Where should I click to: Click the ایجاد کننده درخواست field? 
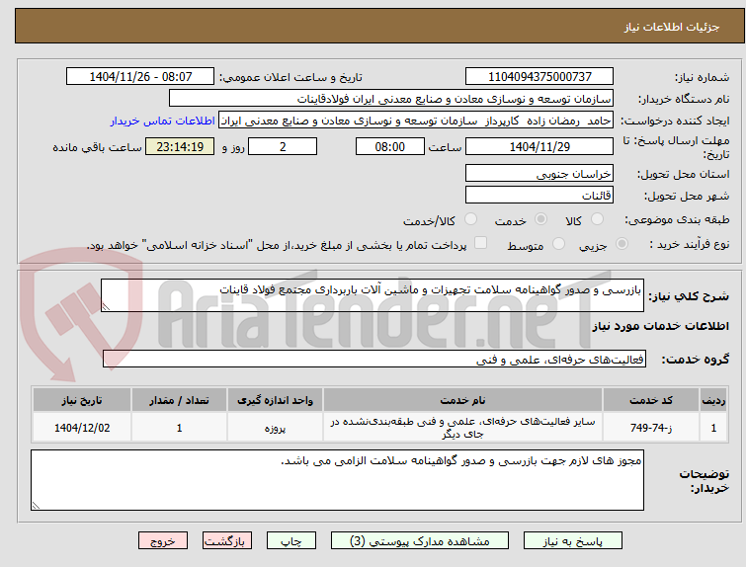point(416,121)
